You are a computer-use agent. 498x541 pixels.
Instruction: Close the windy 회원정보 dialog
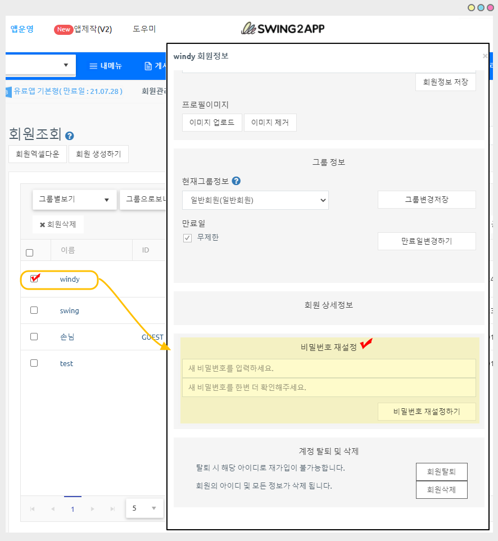(485, 56)
